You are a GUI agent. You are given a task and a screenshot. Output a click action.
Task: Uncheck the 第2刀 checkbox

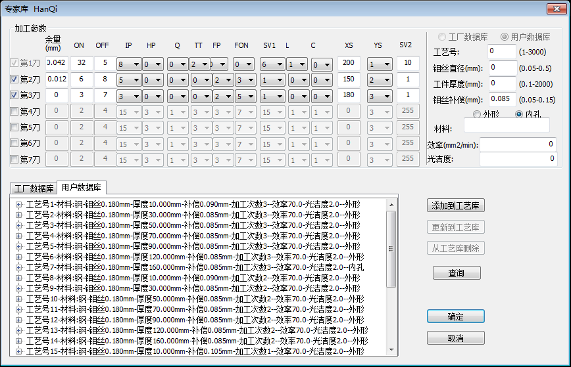(14, 79)
